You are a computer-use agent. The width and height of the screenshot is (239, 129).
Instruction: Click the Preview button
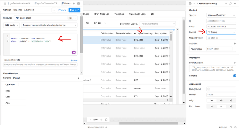coord(62,10)
